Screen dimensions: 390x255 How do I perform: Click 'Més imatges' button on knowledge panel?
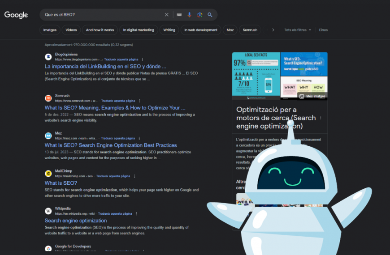pyautogui.click(x=312, y=96)
